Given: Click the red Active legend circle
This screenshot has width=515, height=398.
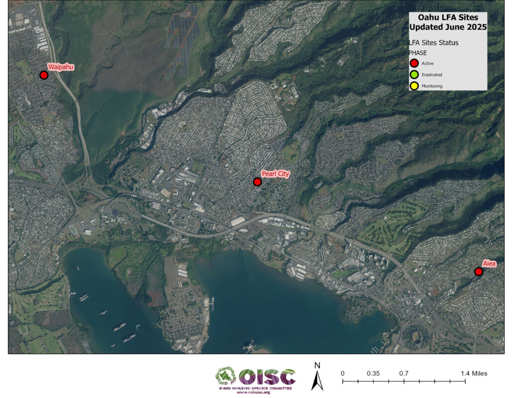Looking at the screenshot, I should [x=413, y=63].
